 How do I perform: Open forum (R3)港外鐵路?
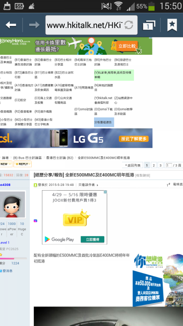tap(43, 112)
